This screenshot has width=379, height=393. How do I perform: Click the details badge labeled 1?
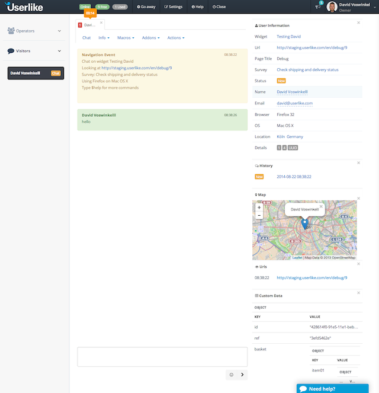[x=279, y=148]
